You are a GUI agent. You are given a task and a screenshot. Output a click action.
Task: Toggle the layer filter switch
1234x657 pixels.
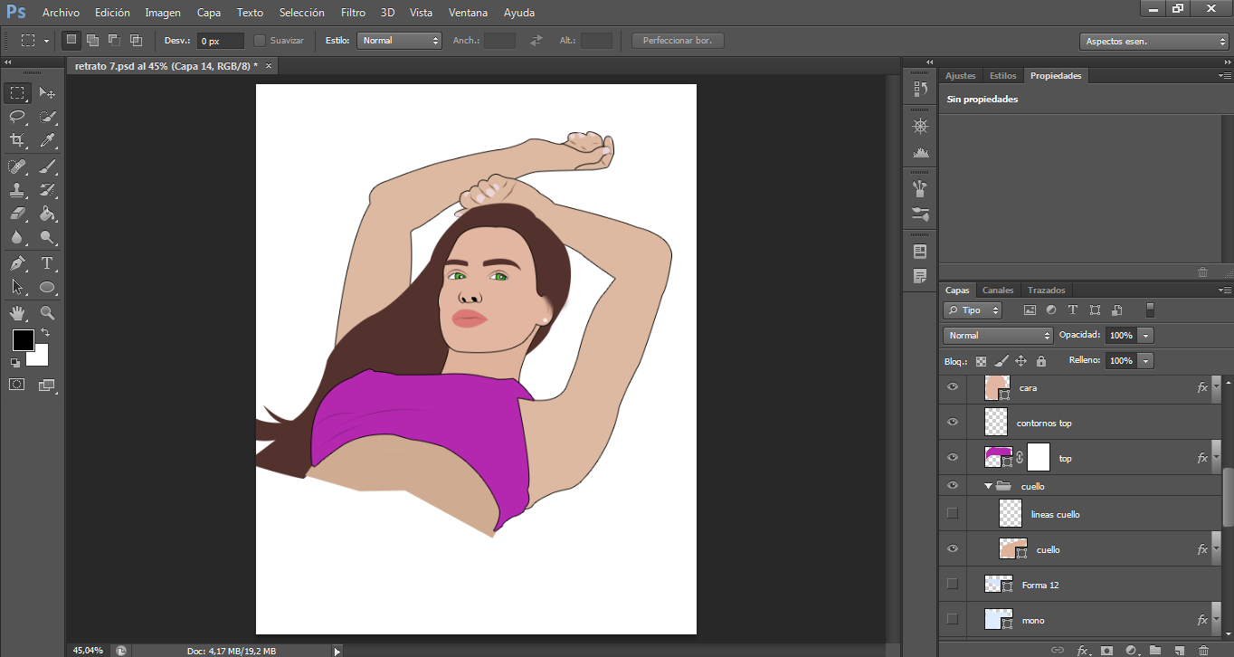1150,309
